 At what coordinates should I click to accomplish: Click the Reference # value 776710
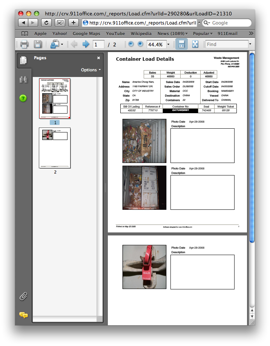[x=153, y=110]
